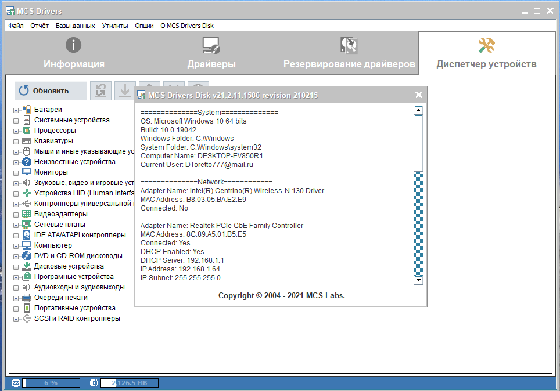Select the Аудиовходы и аудиовыходы tree item
The width and height of the screenshot is (560, 391).
coord(79,287)
